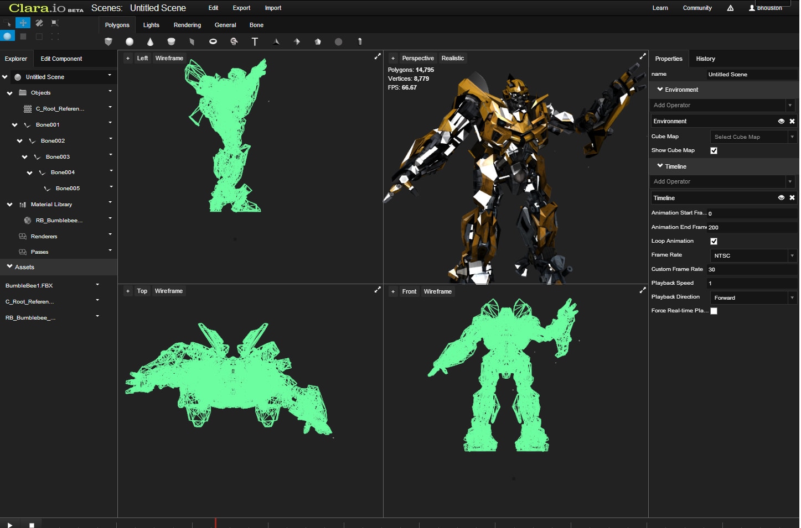Open the Export menu
The height and width of the screenshot is (528, 801).
pyautogui.click(x=241, y=8)
